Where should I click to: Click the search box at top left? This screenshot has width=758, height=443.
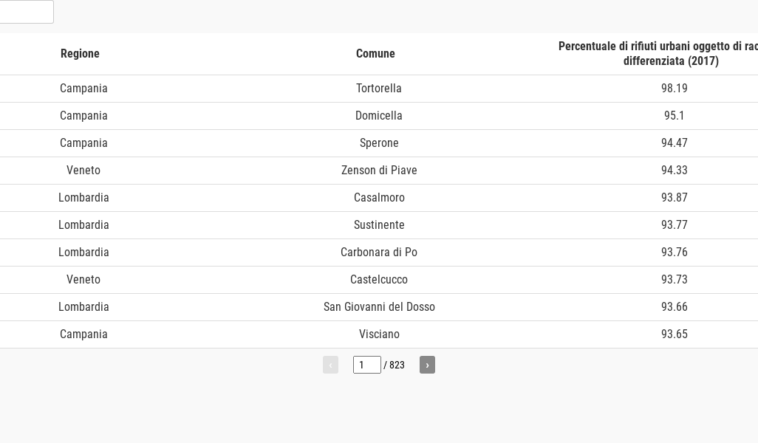[26, 12]
